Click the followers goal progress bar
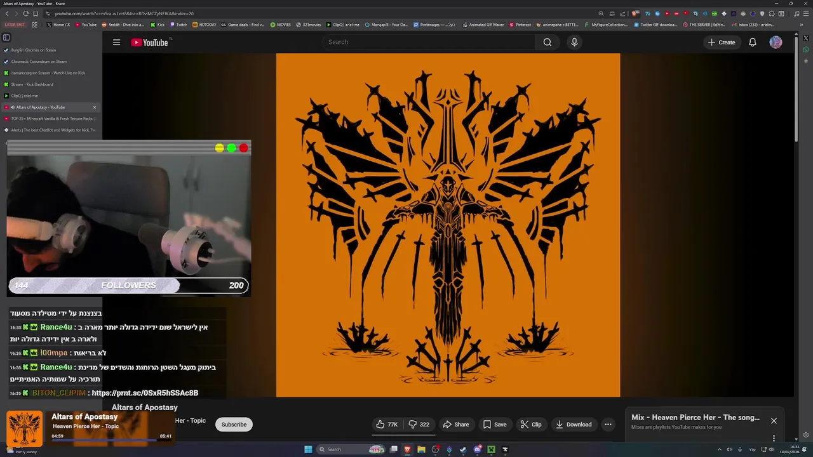The width and height of the screenshot is (813, 457). (128, 286)
